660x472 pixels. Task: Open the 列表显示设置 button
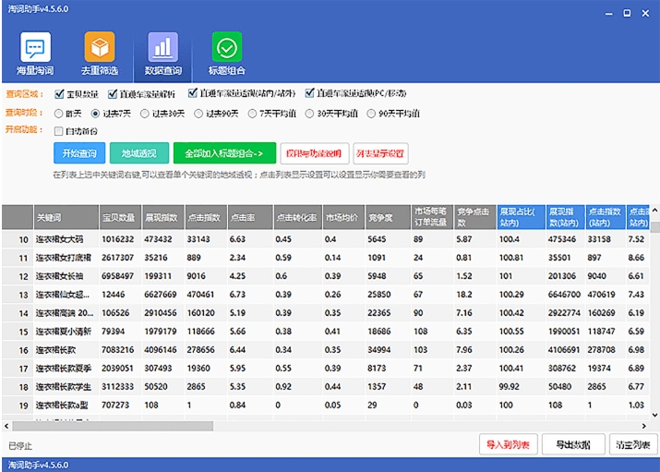(380, 153)
